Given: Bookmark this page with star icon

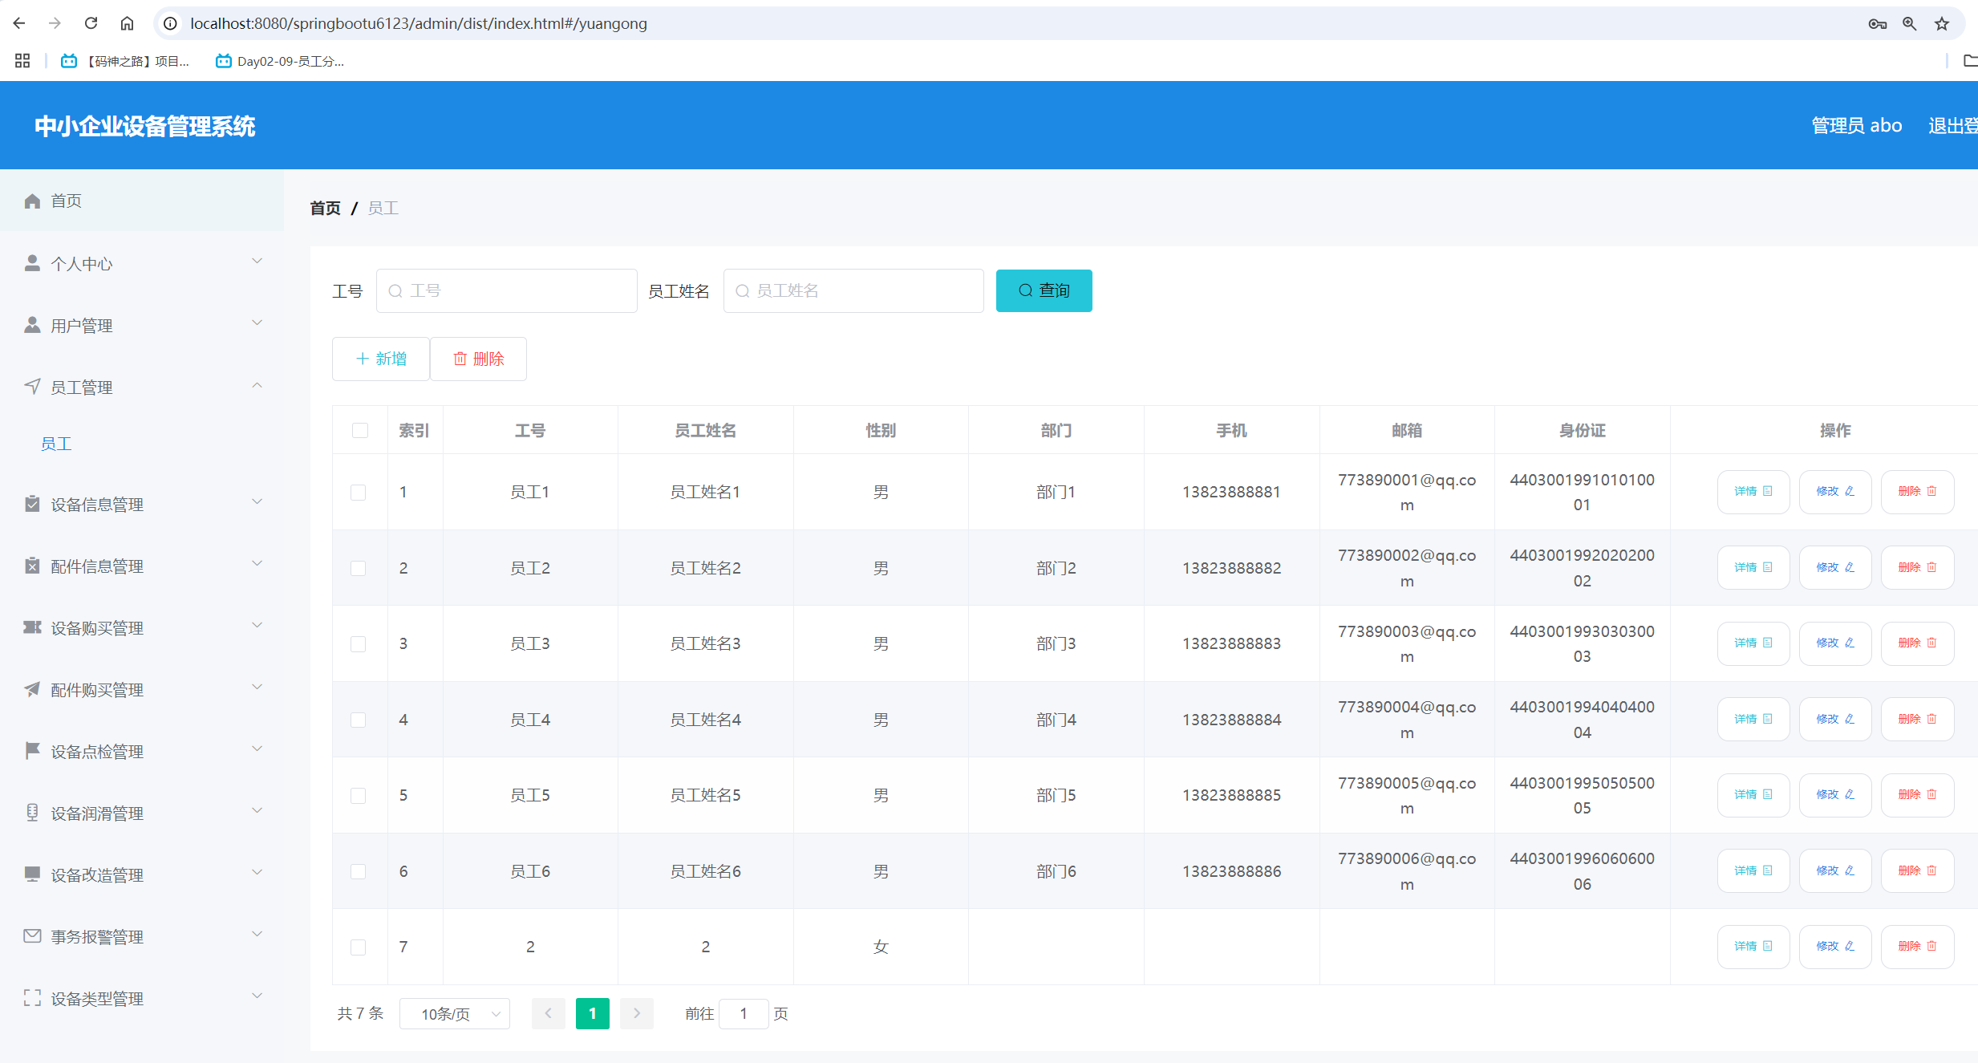Looking at the screenshot, I should point(1941,23).
